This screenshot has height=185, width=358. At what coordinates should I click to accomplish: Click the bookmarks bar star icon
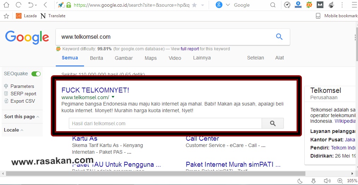click(6, 16)
